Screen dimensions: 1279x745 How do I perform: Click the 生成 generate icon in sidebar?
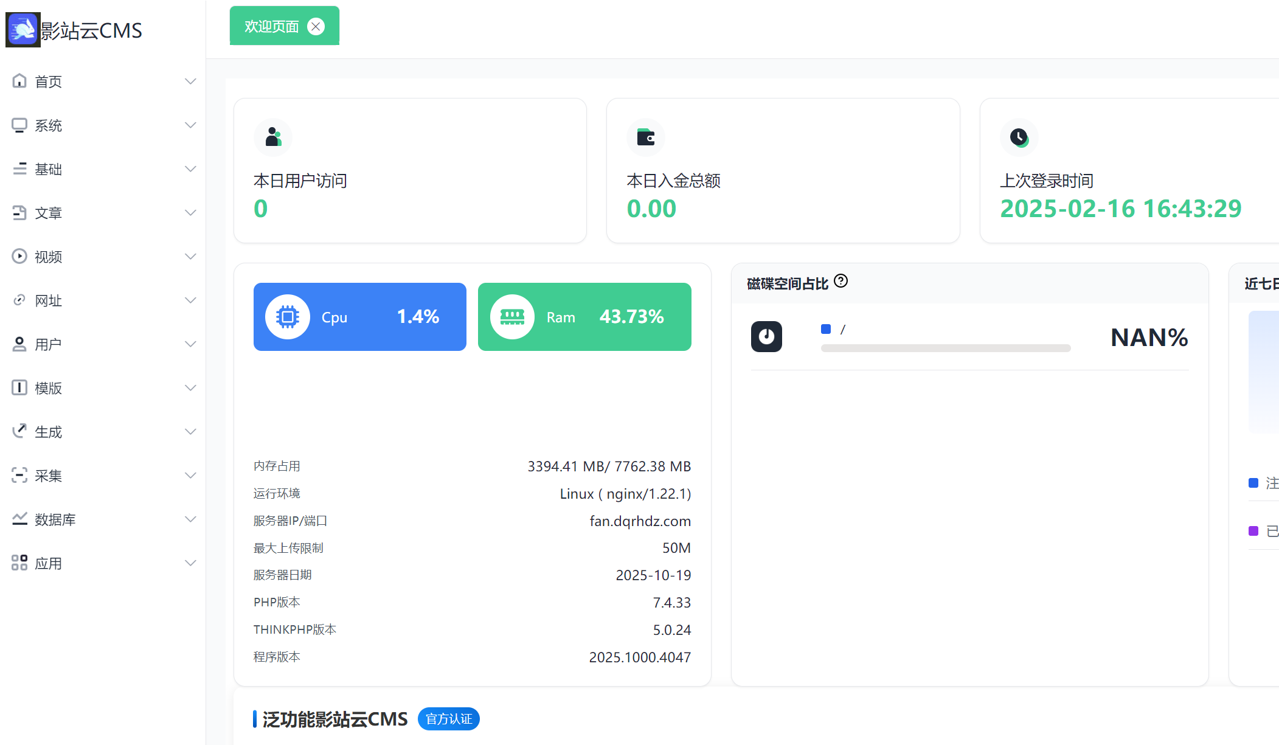click(x=20, y=431)
